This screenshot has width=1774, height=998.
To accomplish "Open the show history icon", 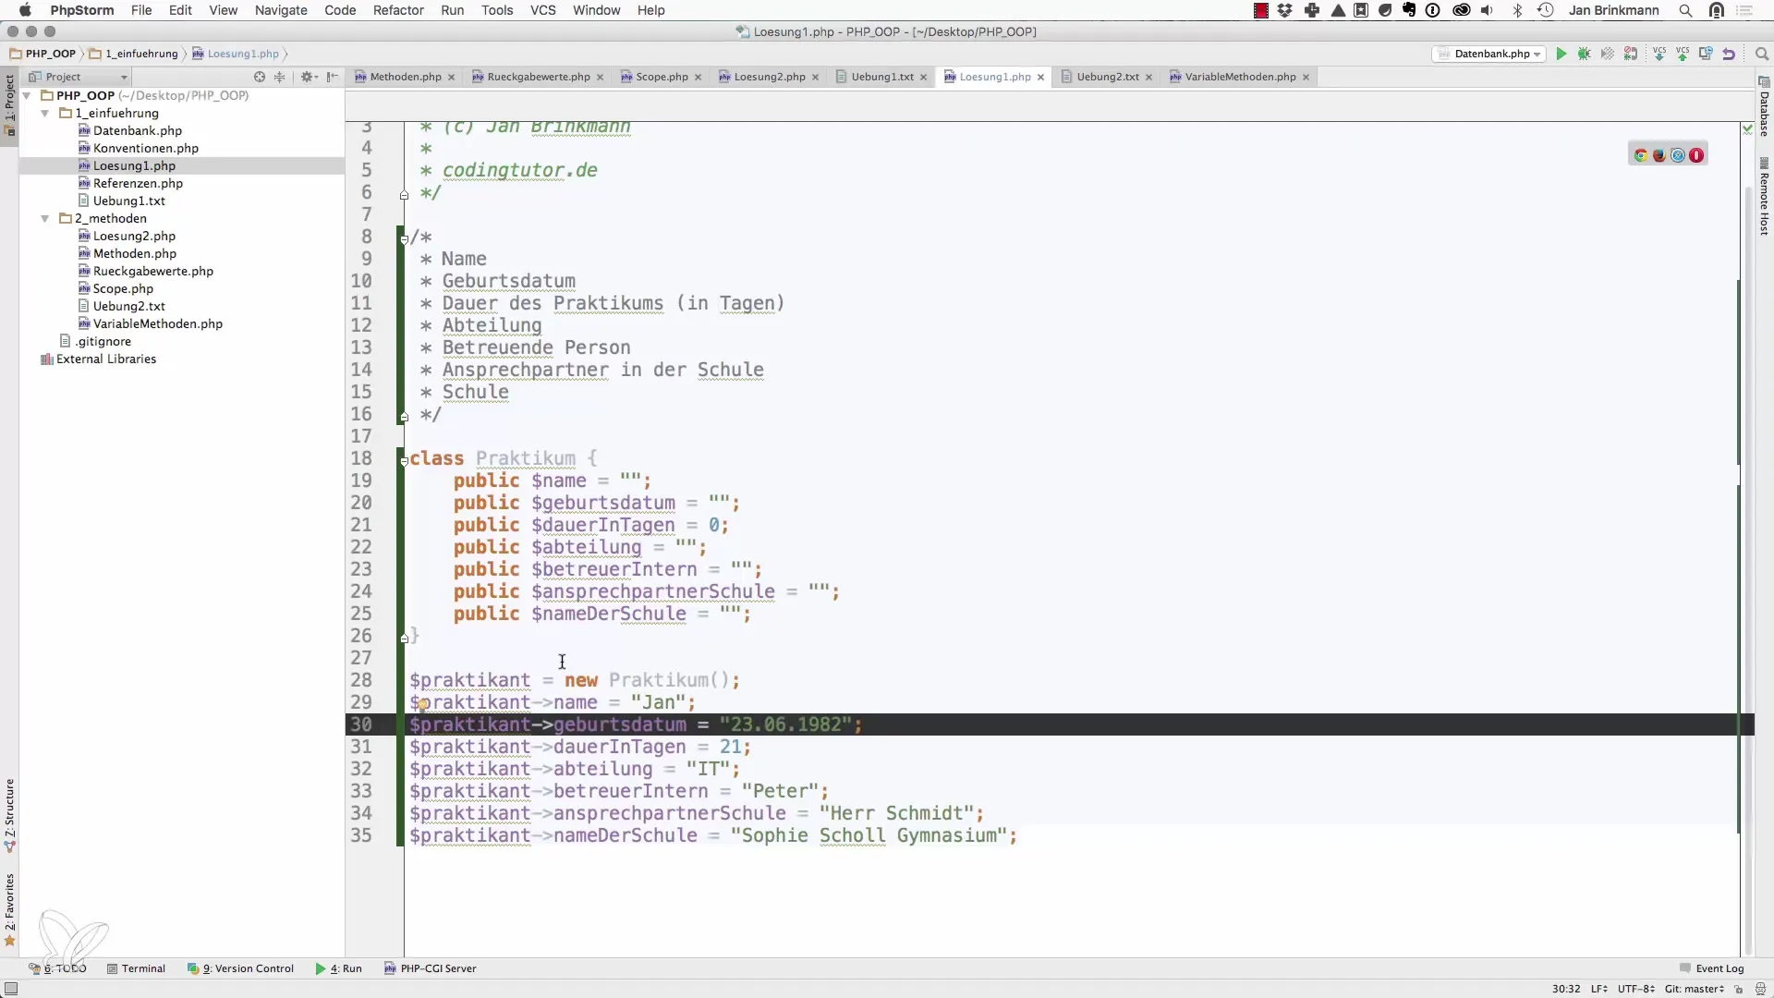I will tap(1706, 55).
